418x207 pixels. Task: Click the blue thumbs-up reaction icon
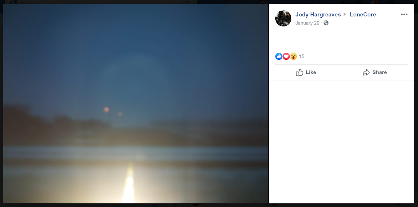pyautogui.click(x=279, y=56)
